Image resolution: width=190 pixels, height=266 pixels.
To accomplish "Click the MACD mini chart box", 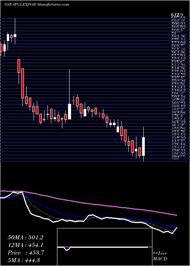I will point(104,247).
